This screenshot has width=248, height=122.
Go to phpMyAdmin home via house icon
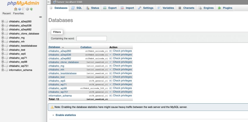pyautogui.click(x=15, y=9)
